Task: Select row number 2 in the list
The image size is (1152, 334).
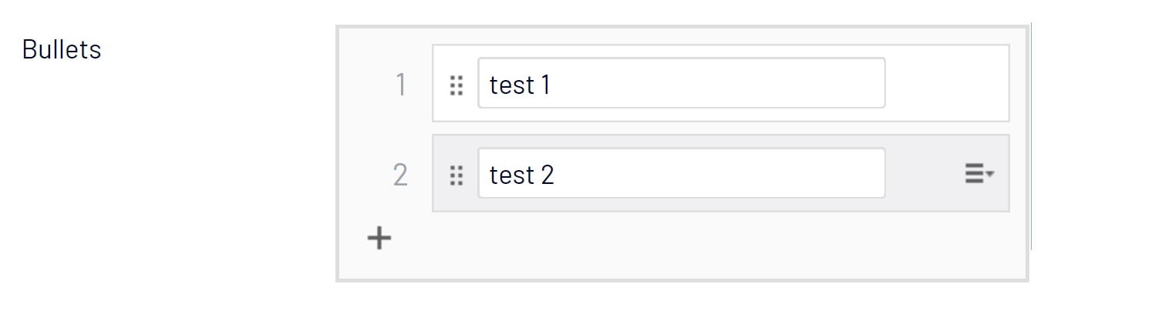Action: click(x=400, y=175)
